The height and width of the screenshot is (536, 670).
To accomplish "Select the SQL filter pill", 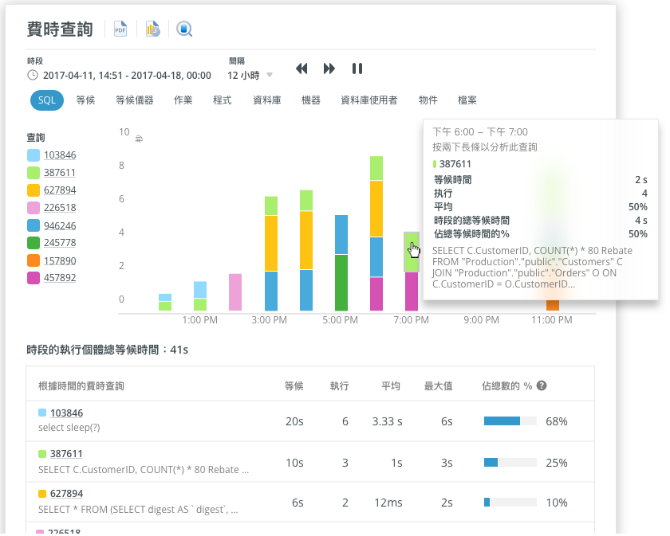I will tap(46, 100).
